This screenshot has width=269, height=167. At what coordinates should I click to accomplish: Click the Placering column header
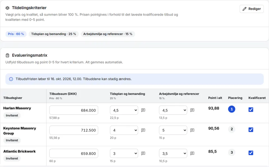pyautogui.click(x=235, y=98)
